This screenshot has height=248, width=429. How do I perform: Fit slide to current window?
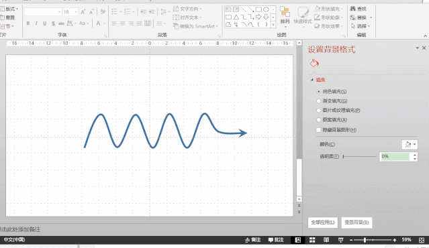click(422, 240)
